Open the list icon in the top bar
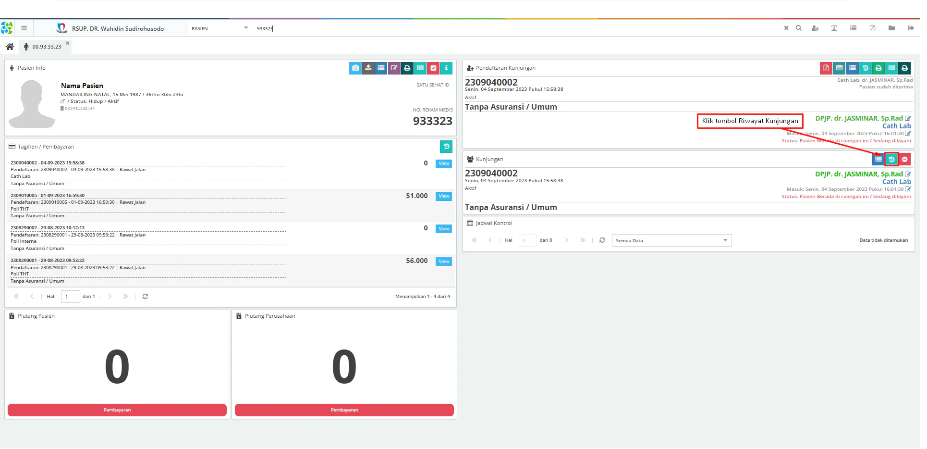Image resolution: width=927 pixels, height=449 pixels. [x=853, y=28]
